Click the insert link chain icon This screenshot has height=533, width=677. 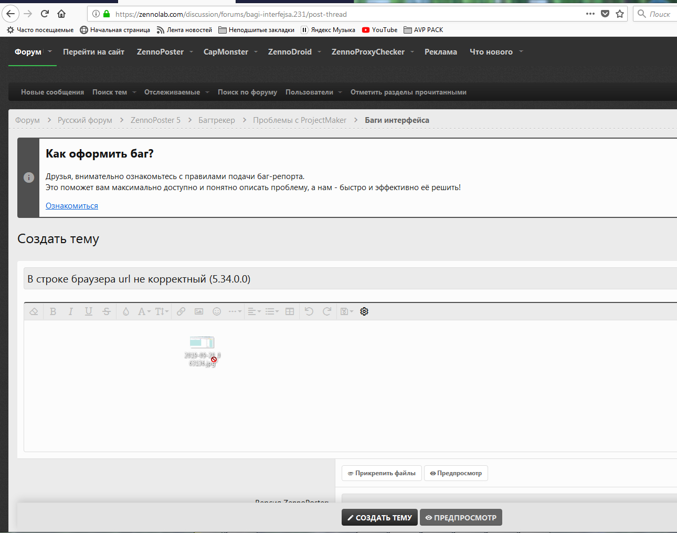pos(181,311)
